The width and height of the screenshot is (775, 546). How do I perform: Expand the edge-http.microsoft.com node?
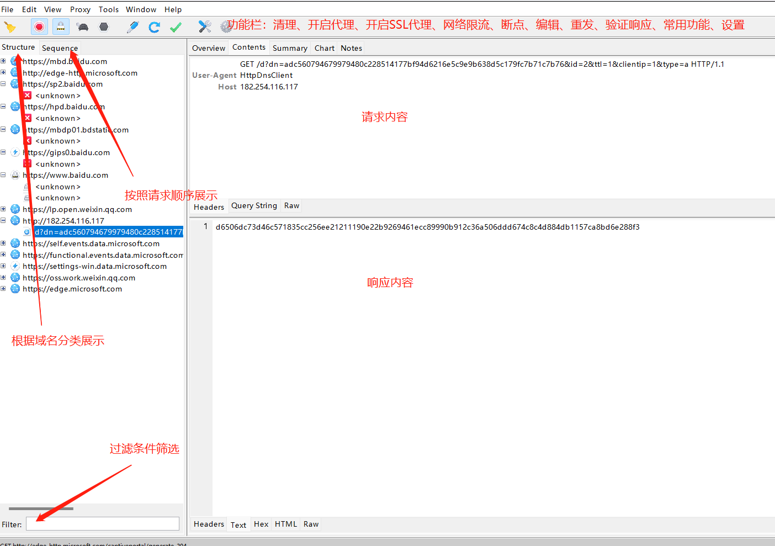click(x=3, y=72)
